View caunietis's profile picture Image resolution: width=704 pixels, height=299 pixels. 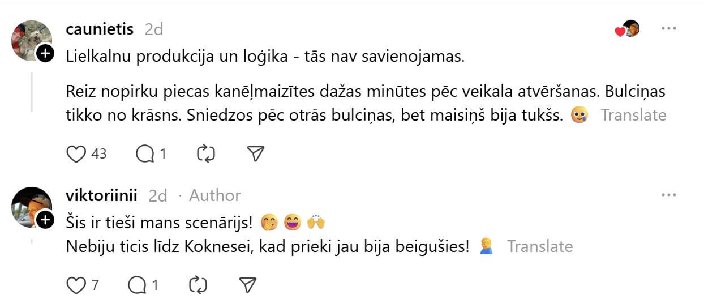31,40
